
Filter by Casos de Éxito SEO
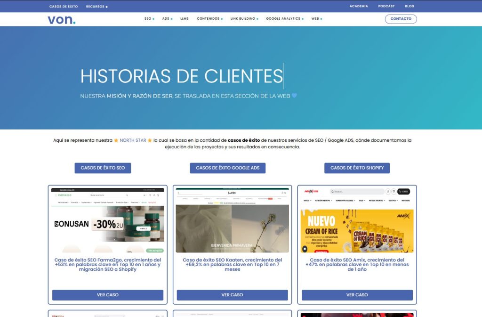coord(103,168)
